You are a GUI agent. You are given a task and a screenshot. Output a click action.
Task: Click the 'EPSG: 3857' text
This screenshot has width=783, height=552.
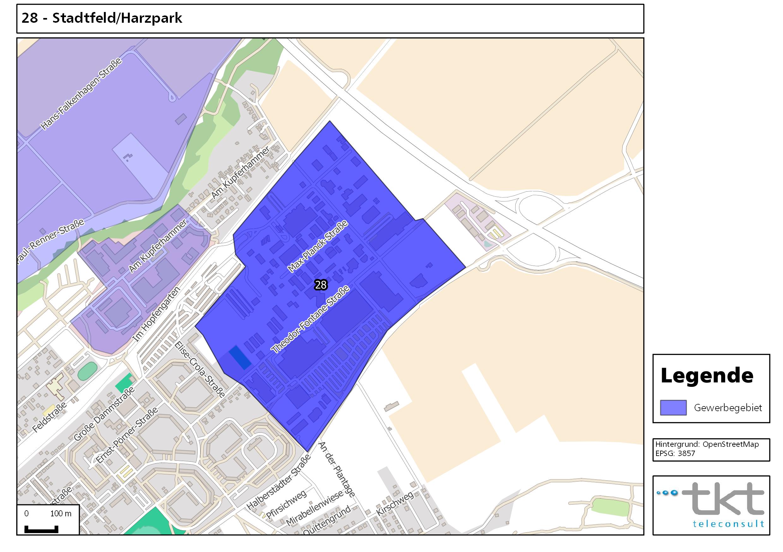coord(675,453)
